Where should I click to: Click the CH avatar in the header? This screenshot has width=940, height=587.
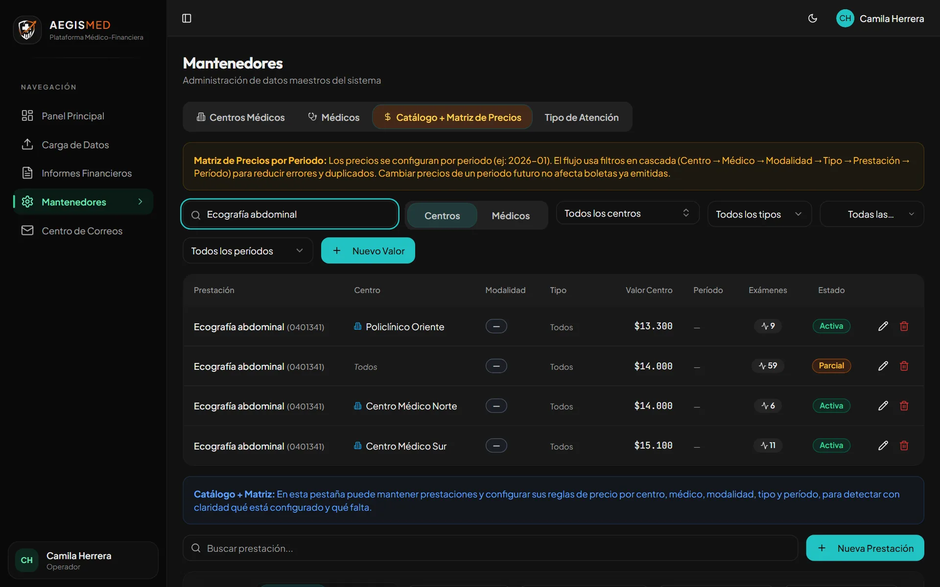(x=845, y=18)
